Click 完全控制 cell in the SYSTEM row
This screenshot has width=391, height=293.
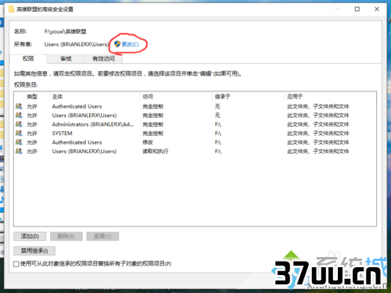pyautogui.click(x=152, y=134)
